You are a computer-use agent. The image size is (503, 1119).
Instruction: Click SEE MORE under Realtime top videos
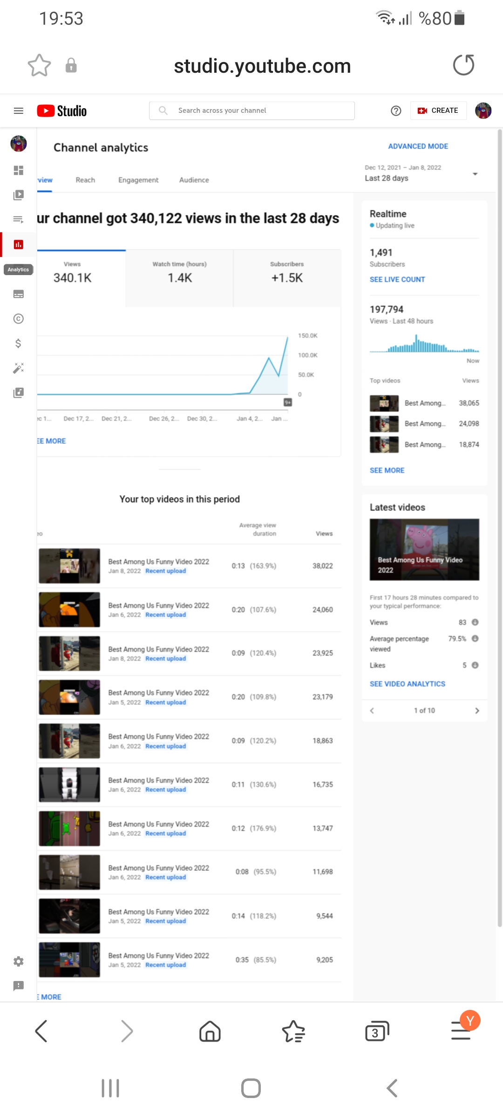click(387, 470)
